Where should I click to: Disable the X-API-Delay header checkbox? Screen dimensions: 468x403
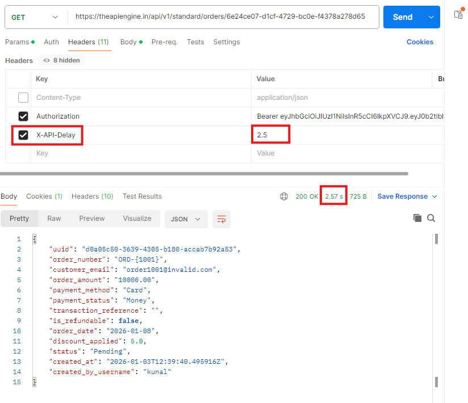point(23,135)
